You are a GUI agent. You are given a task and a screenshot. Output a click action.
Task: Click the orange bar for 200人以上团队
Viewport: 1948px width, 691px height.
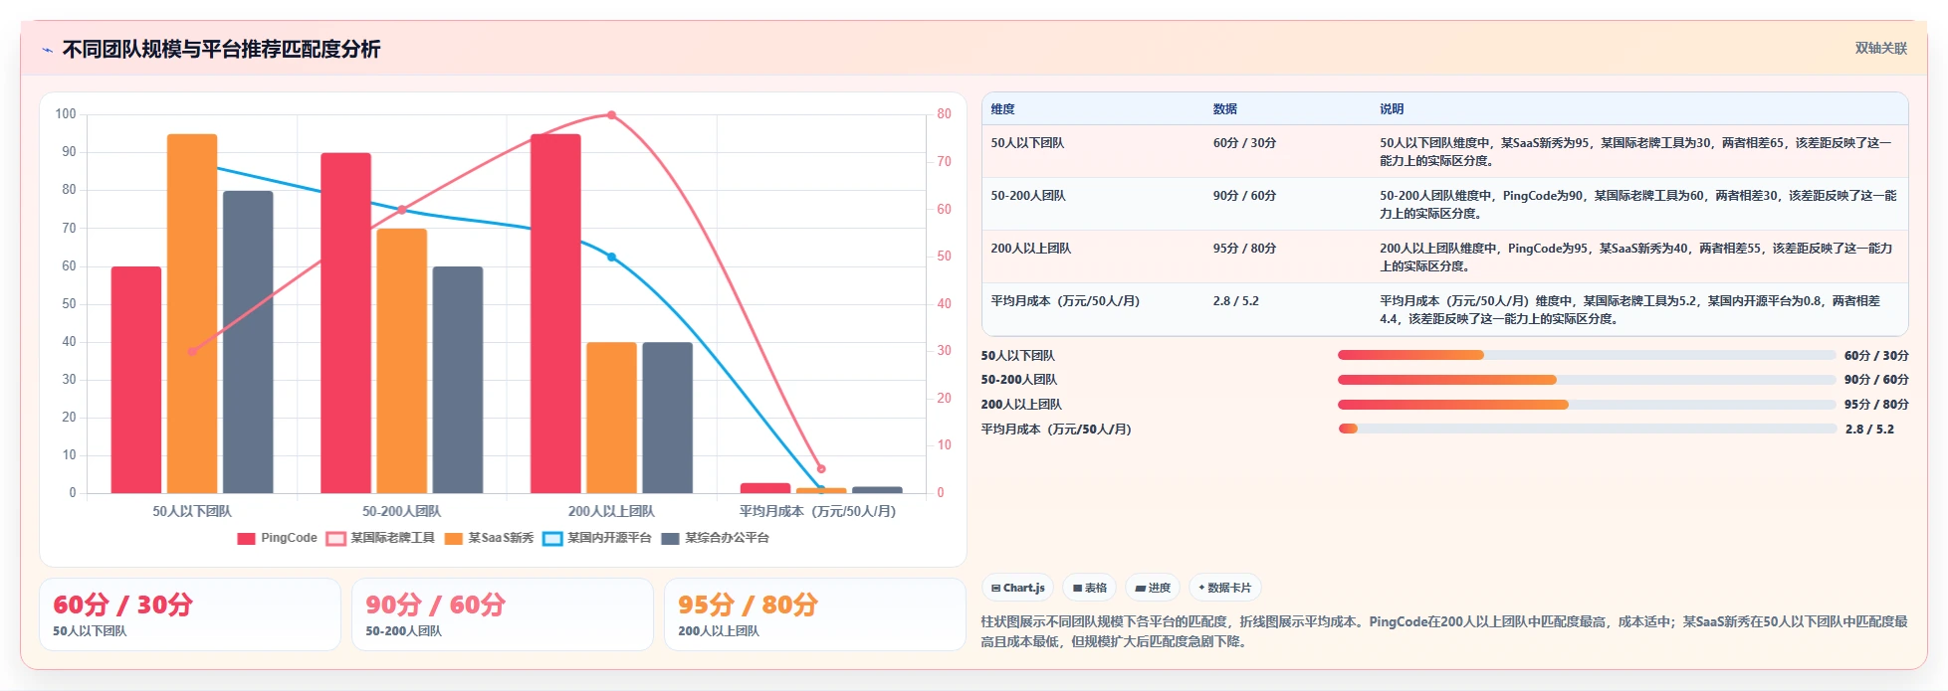611,418
